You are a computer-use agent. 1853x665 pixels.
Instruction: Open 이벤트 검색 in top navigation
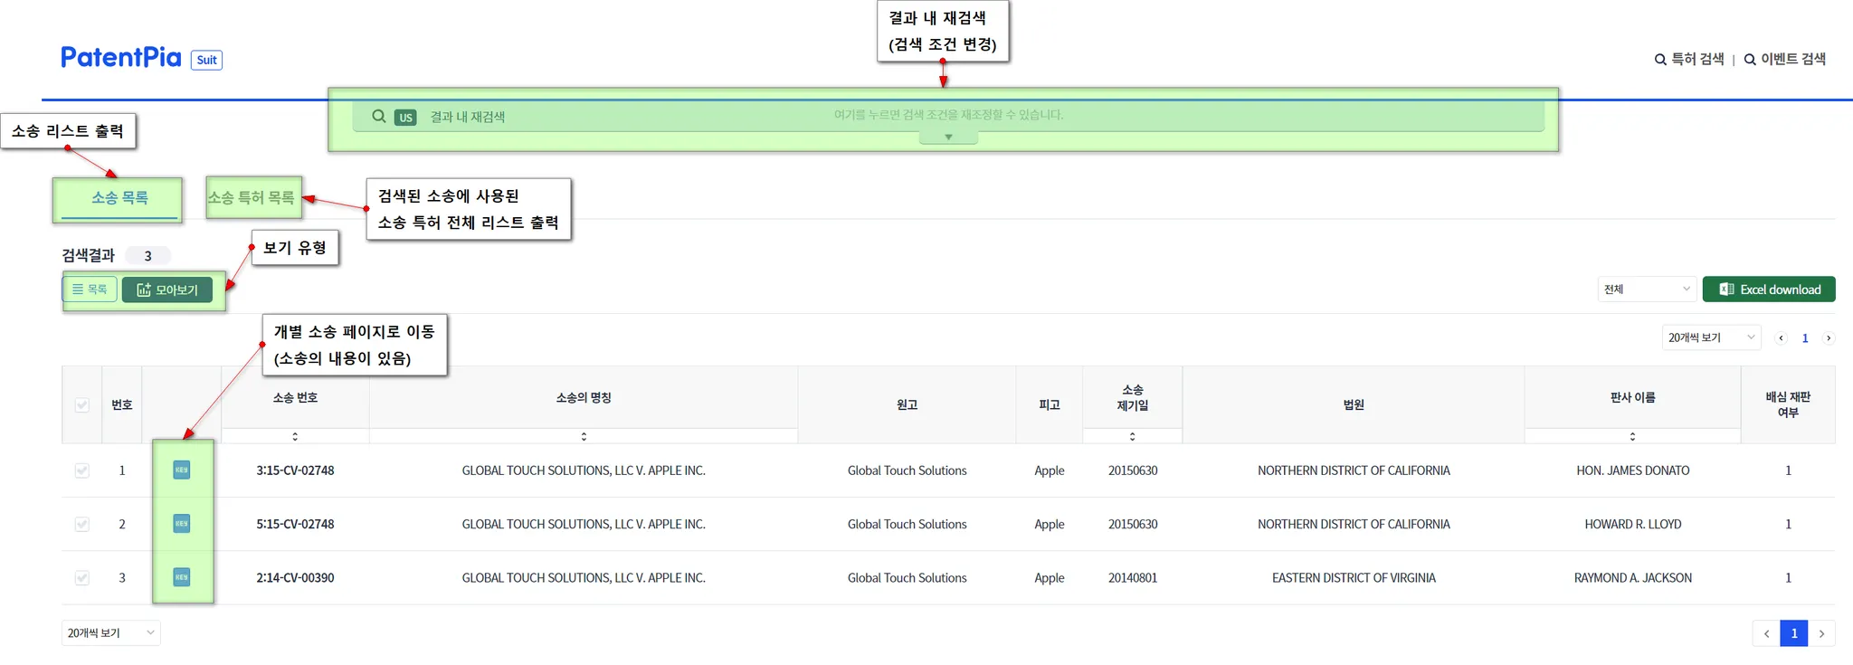click(1785, 59)
